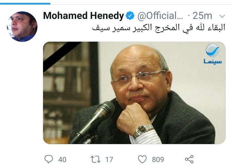This screenshot has height=168, width=232.
Task: Open the tweet options chevron menu
Action: [222, 16]
